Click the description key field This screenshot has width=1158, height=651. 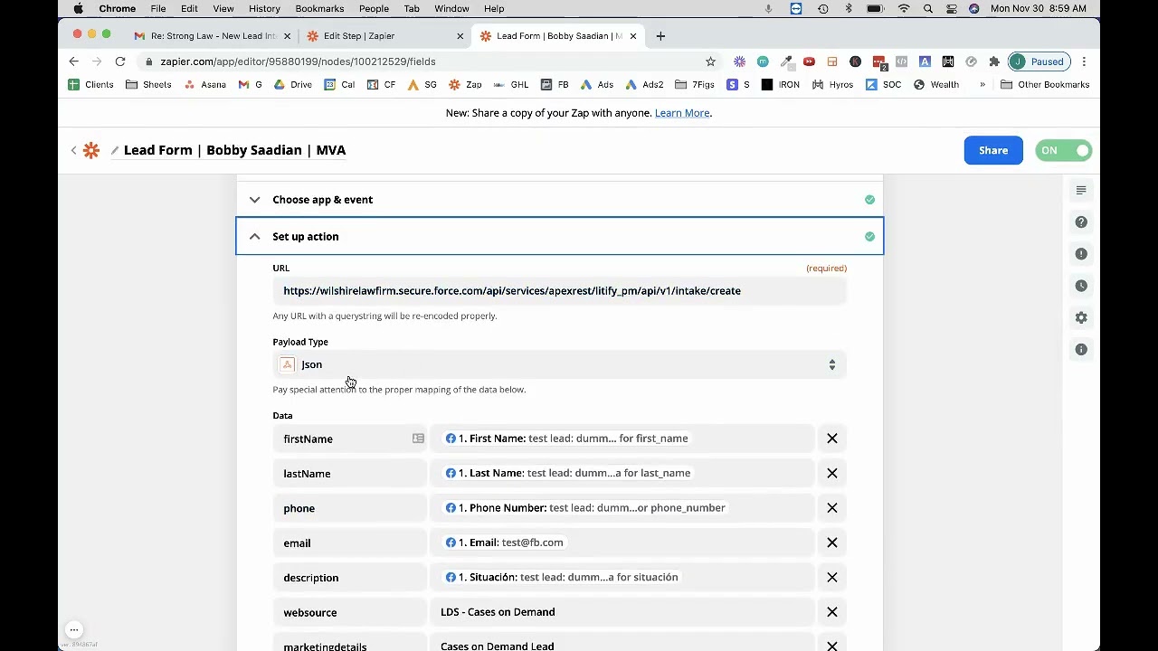coord(349,577)
